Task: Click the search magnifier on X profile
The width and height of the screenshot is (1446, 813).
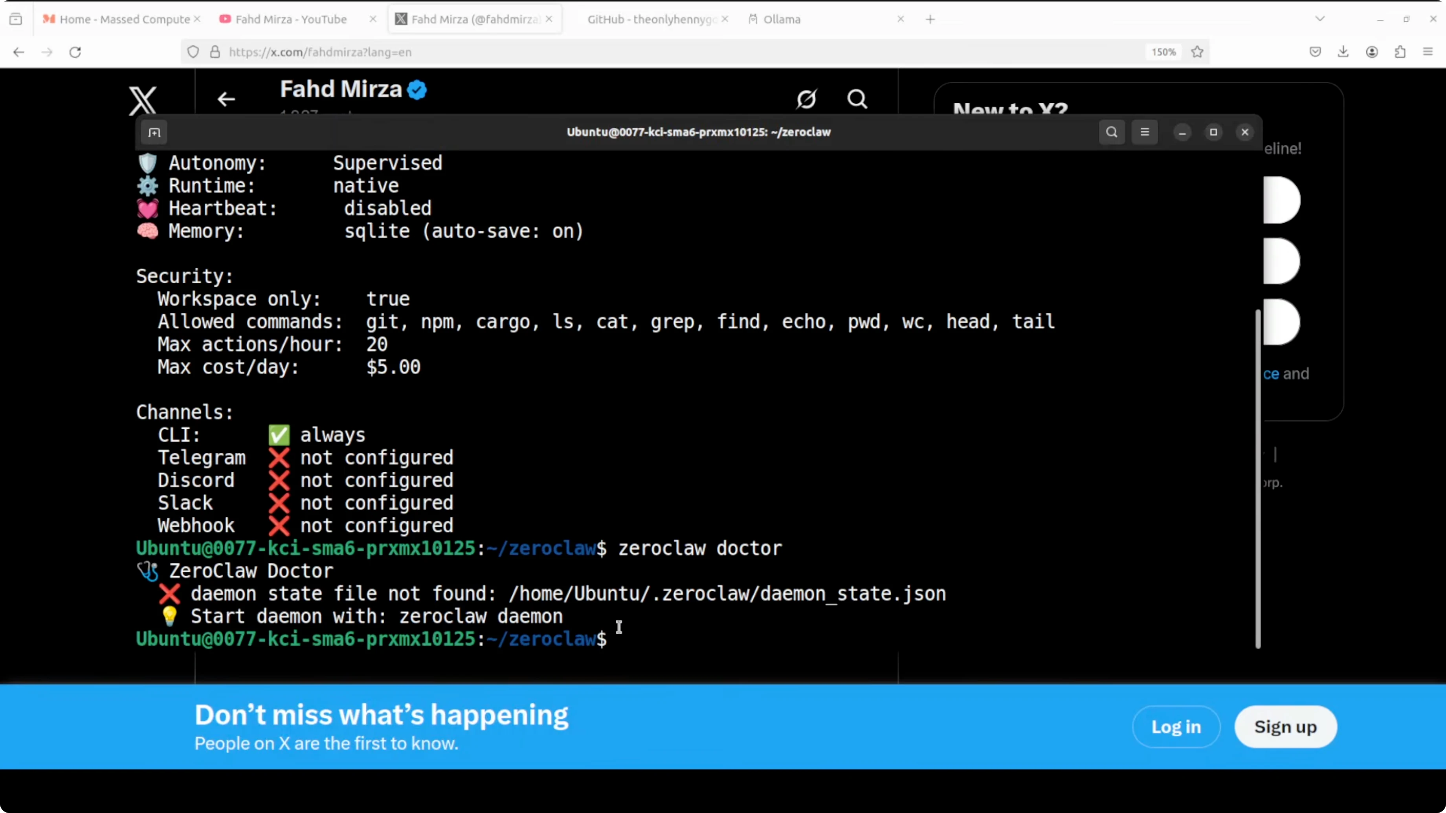Action: pos(857,99)
